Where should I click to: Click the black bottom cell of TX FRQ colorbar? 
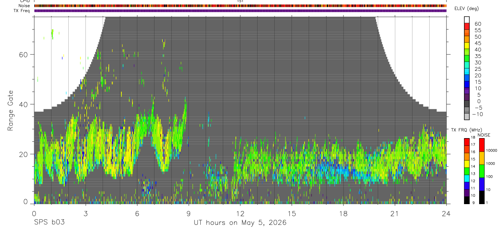(x=467, y=200)
